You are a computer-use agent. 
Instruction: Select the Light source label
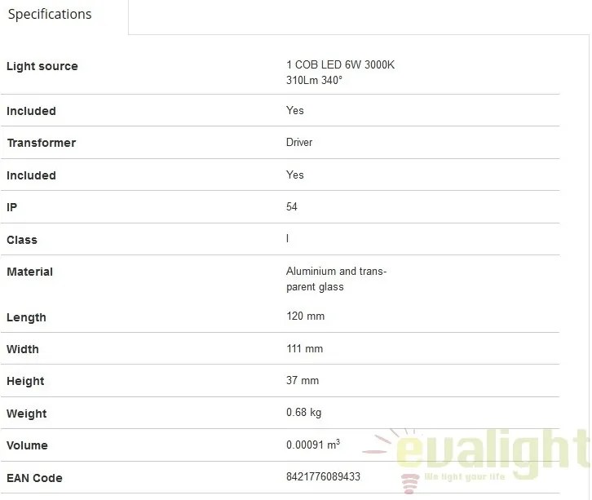tap(42, 66)
